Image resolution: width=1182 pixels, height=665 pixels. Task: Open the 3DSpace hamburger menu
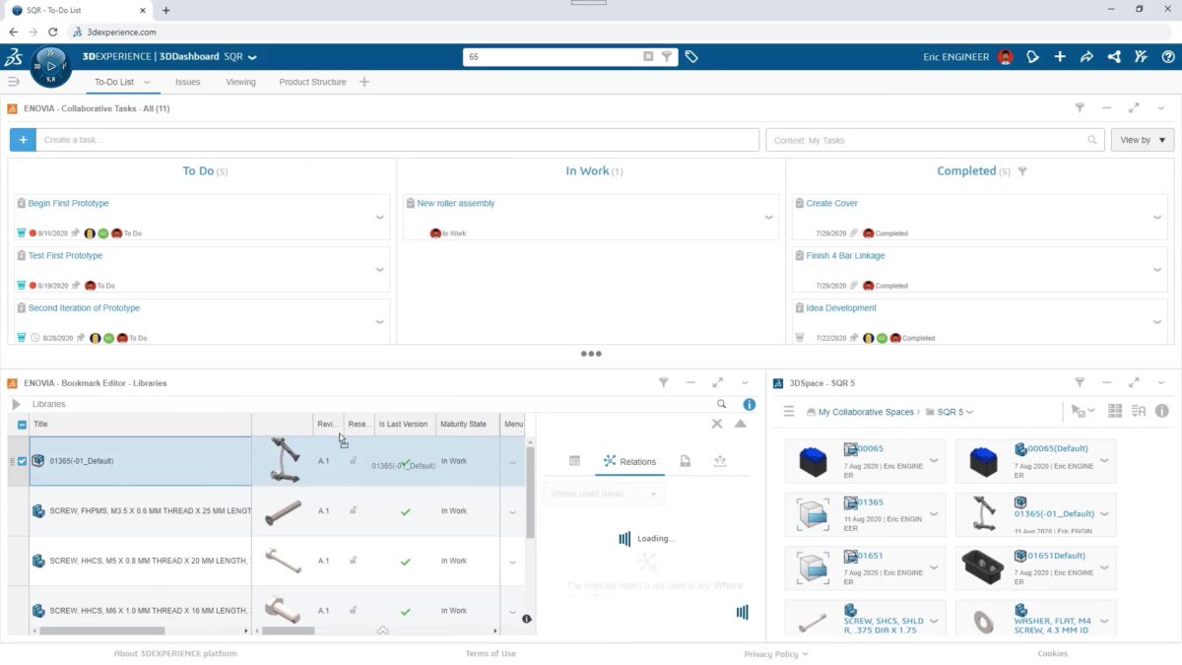pyautogui.click(x=789, y=411)
